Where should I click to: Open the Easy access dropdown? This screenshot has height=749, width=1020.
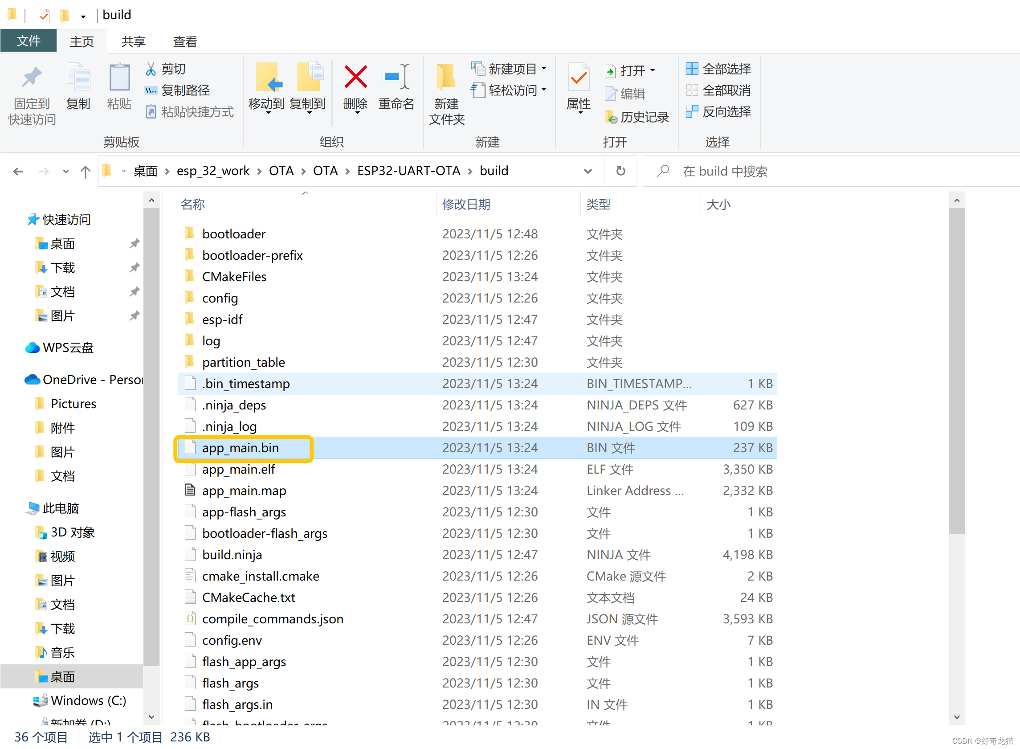click(544, 90)
